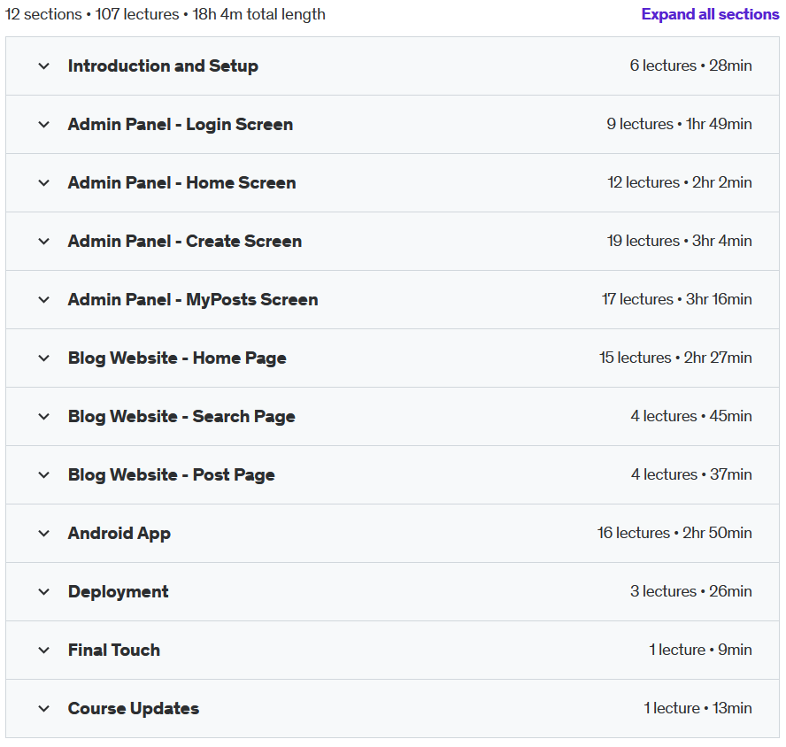This screenshot has width=786, height=747.
Task: Select the Admin Panel - Create Screen title
Action: 185,241
